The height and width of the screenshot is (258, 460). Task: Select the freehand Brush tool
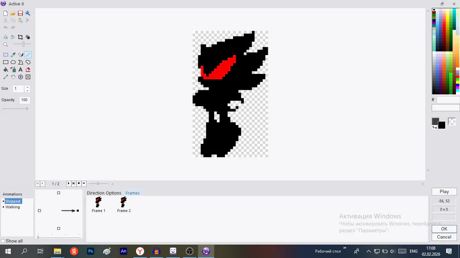(20, 55)
